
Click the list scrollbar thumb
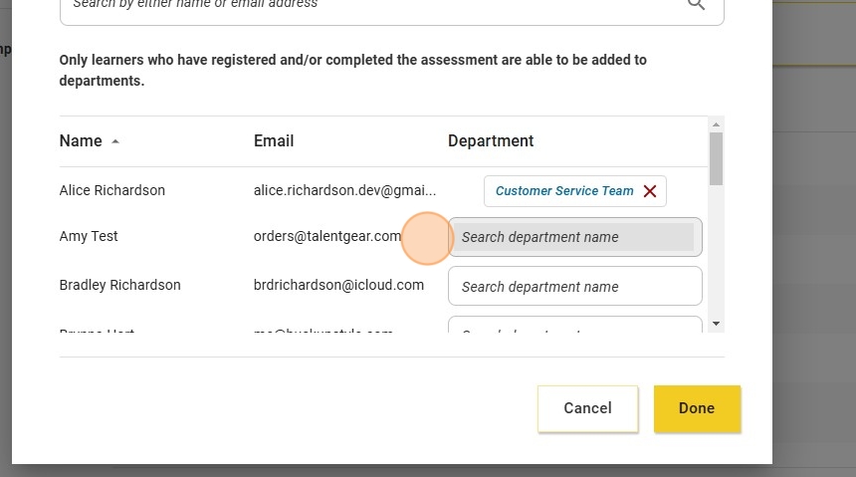click(716, 159)
